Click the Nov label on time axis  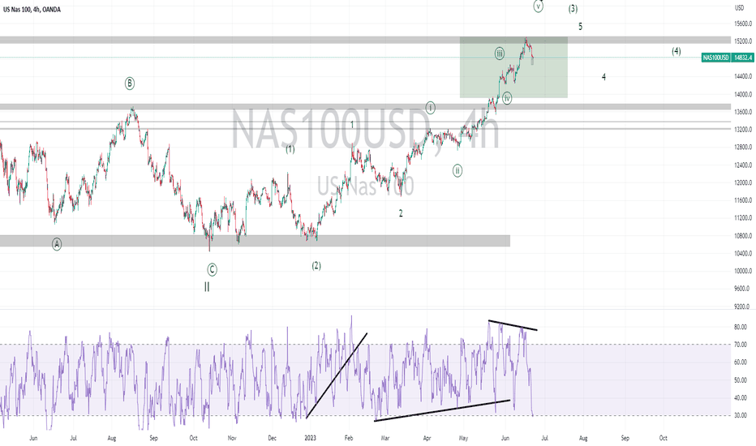[x=232, y=438]
